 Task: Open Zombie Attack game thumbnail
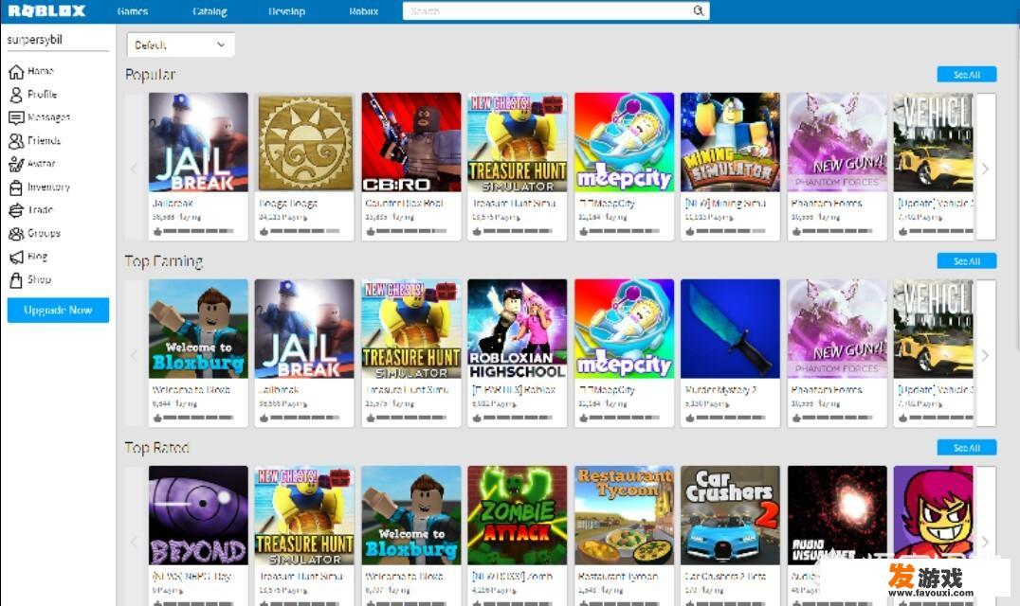[518, 515]
